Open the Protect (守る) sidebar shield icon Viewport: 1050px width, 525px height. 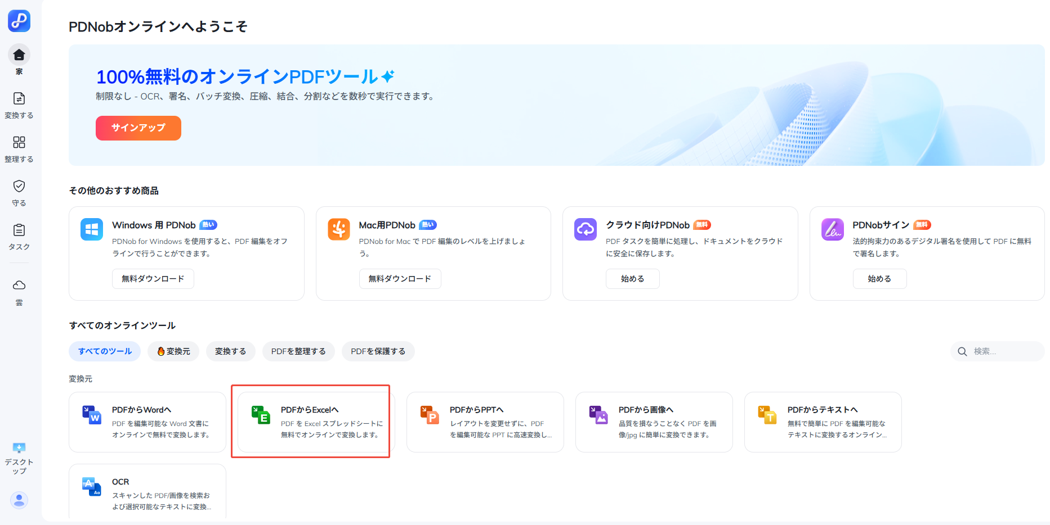19,186
